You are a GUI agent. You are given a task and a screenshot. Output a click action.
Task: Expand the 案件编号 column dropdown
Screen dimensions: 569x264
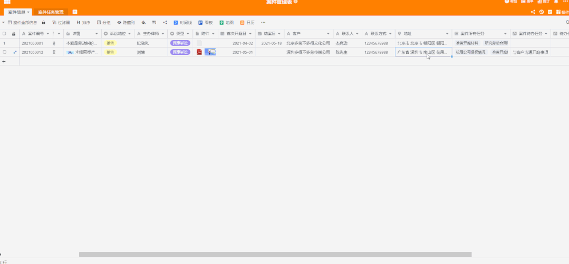coord(47,34)
